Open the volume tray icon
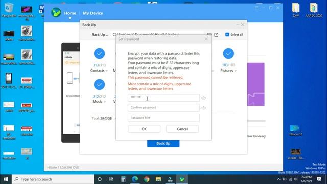This screenshot has width=327, height=184. tap(296, 179)
